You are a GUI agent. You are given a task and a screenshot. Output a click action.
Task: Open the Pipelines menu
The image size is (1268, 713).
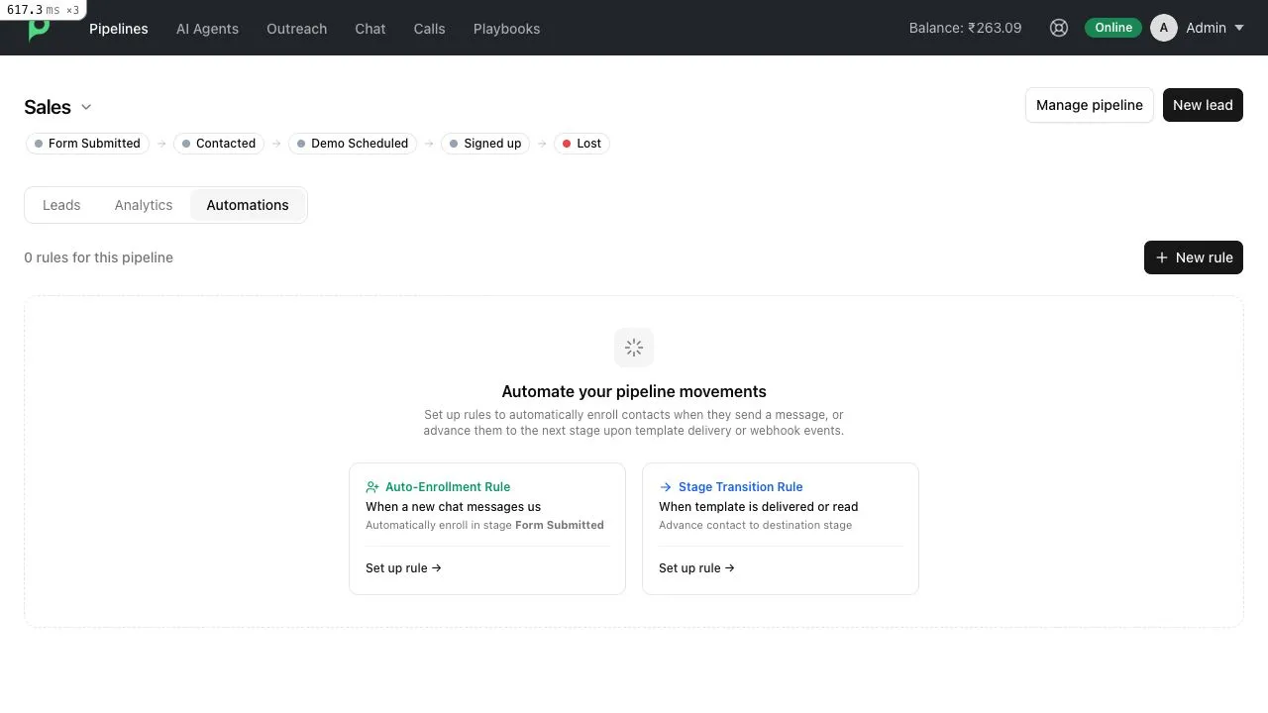pos(119,29)
